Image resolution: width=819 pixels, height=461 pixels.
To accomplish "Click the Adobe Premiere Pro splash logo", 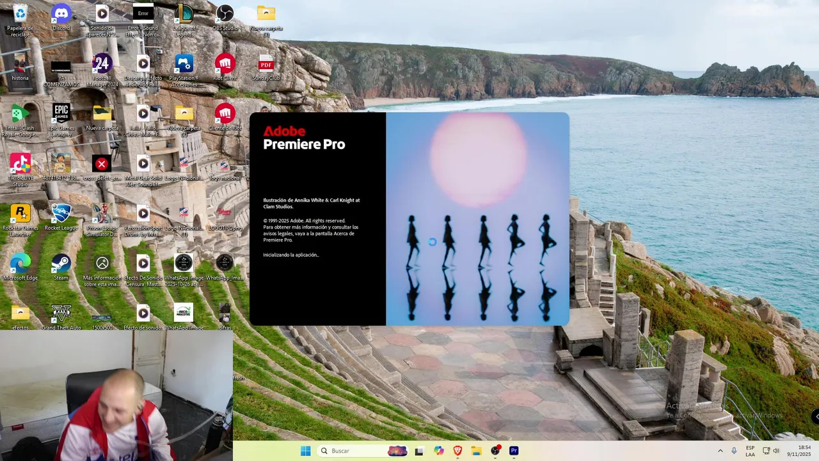I will point(304,138).
